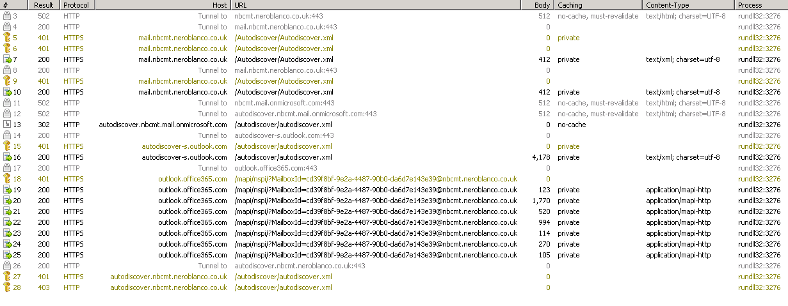788x306 pixels.
Task: Click the key icon of session 28
Action: [x=7, y=287]
